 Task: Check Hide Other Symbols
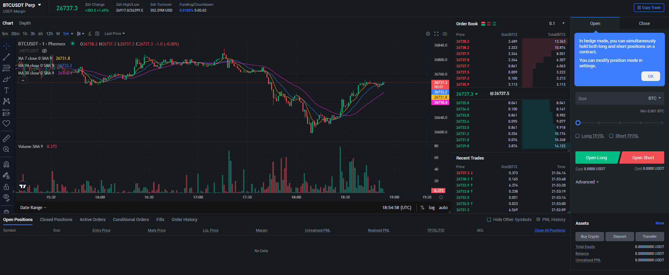[x=489, y=220]
